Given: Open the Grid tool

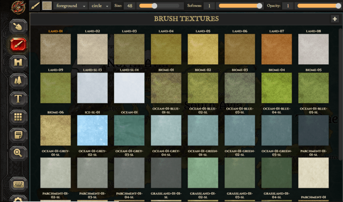Looking at the screenshot, I should (18, 117).
